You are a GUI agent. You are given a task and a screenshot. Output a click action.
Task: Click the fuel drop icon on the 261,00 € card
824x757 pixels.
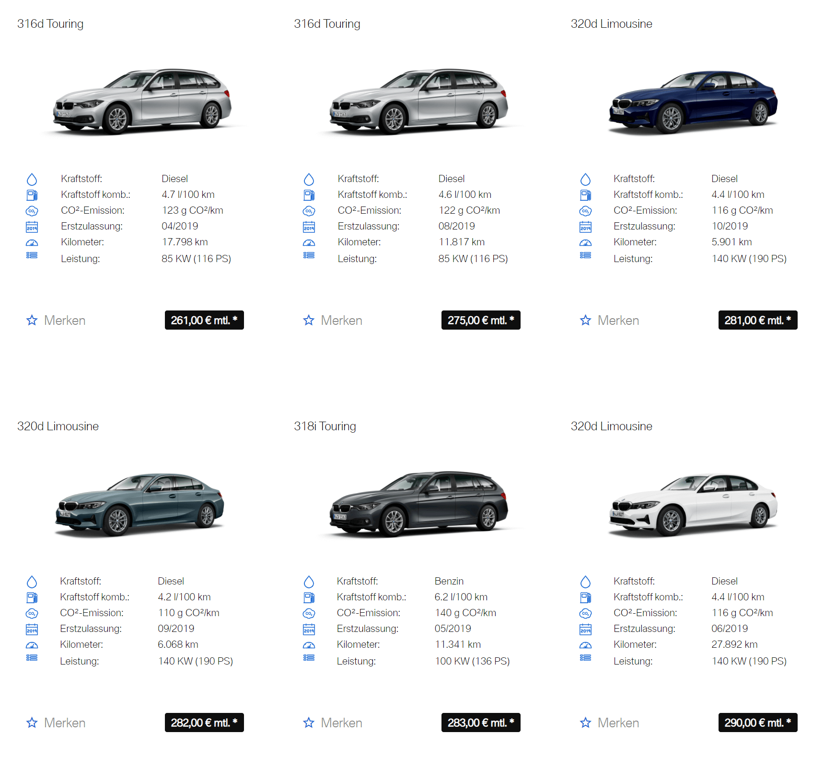point(32,179)
